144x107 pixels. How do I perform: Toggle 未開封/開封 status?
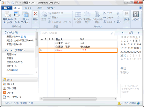pos(87,17)
